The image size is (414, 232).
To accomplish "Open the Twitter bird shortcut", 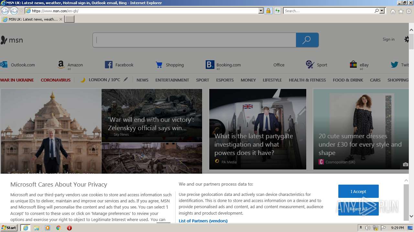I will point(394,65).
